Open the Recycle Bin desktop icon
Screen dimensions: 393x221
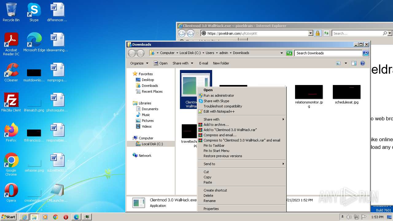point(11,12)
